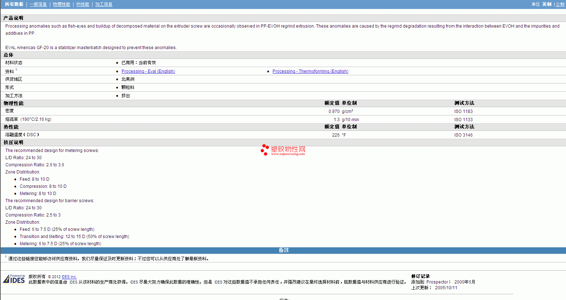This screenshot has height=300, width=566.
Task: Visit the IDES Inc. copyright link
Action: coord(69,277)
